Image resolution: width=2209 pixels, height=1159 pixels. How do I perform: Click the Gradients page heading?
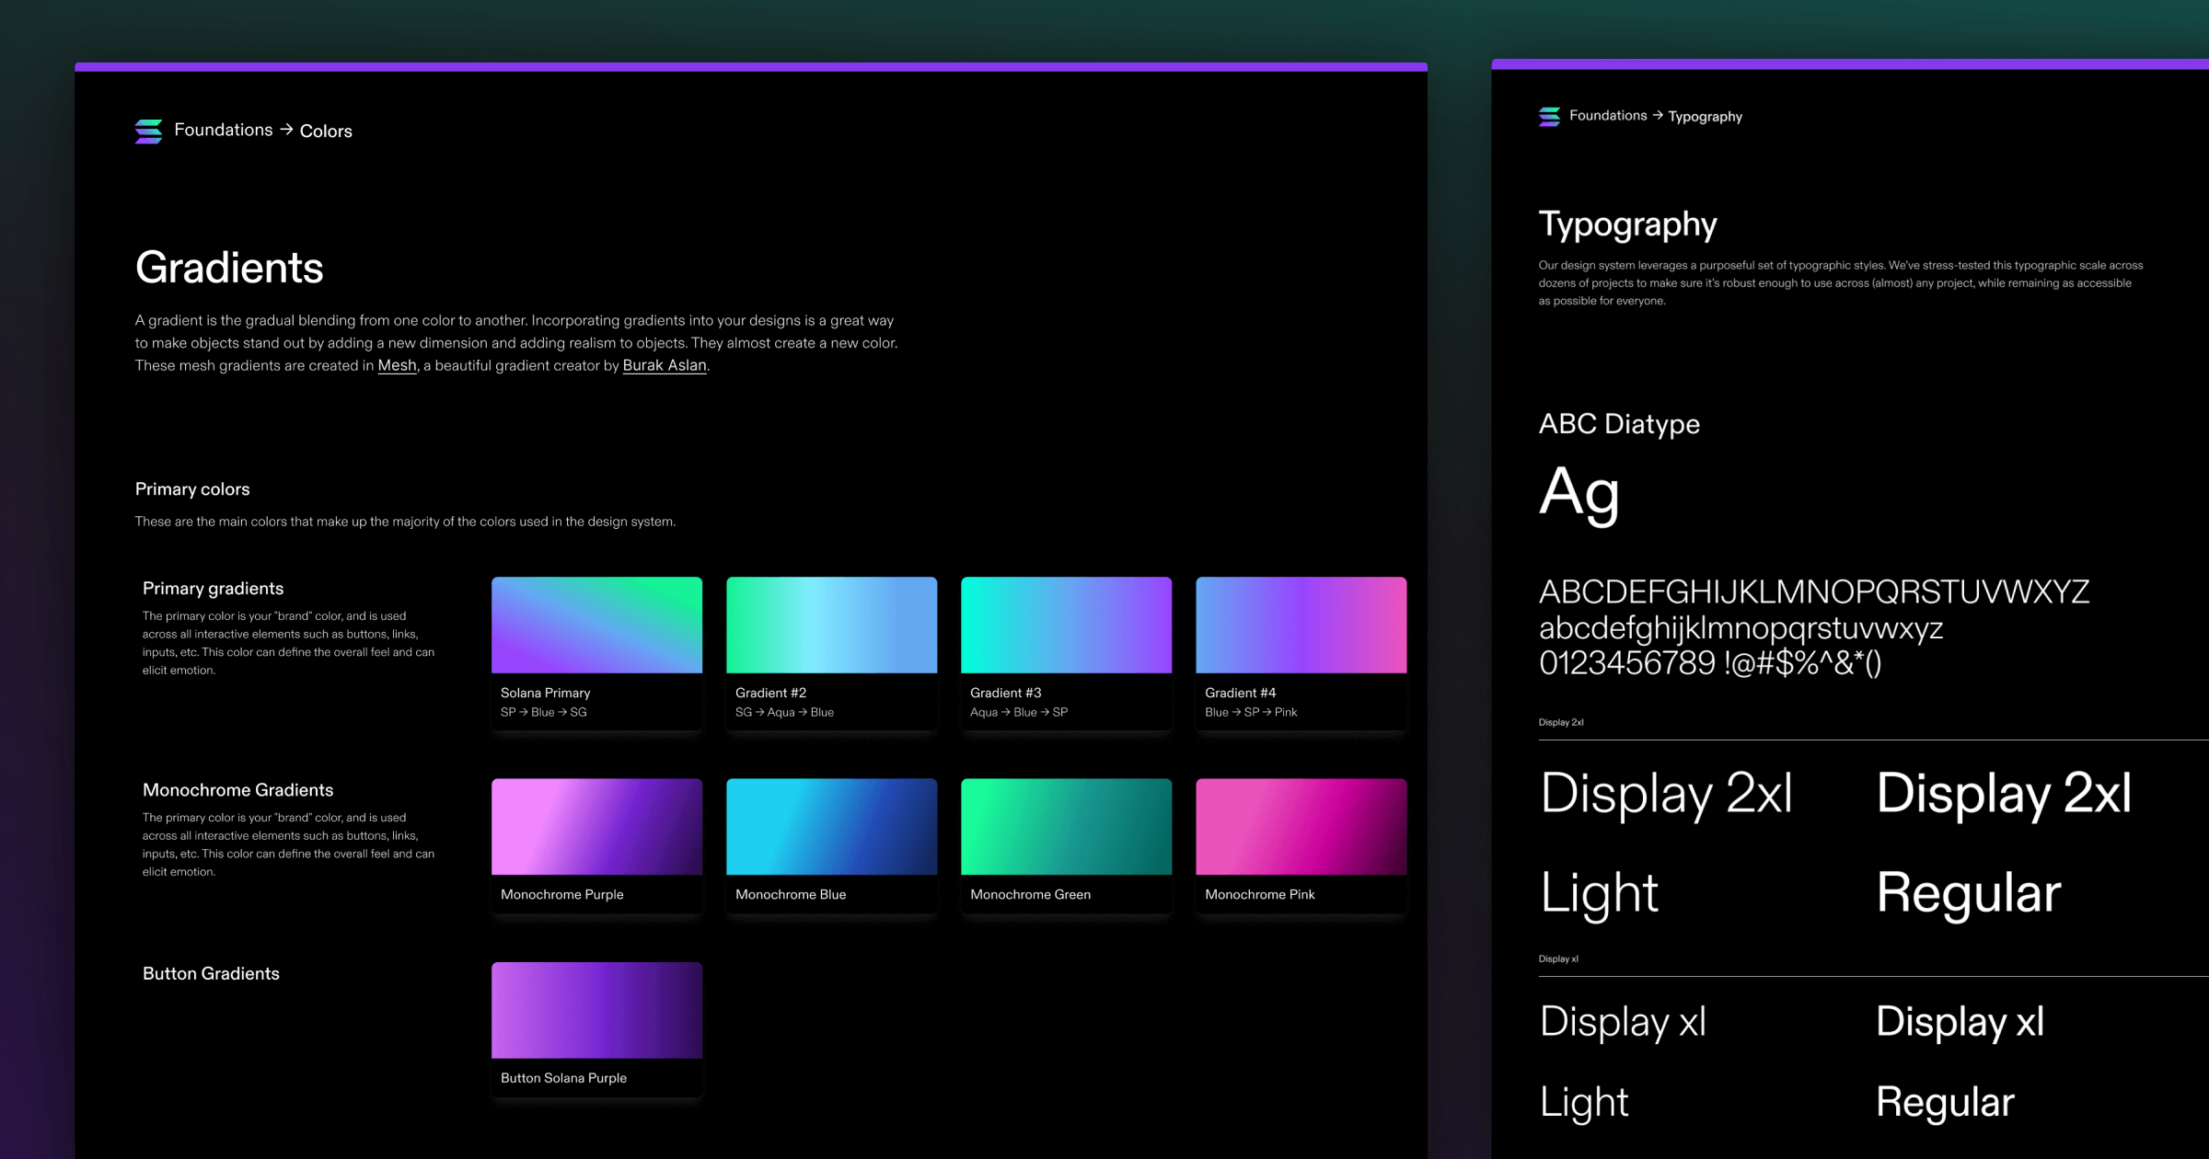229,268
